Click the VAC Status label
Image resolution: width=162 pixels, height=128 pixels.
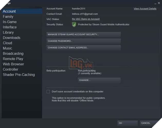[x=53, y=19]
